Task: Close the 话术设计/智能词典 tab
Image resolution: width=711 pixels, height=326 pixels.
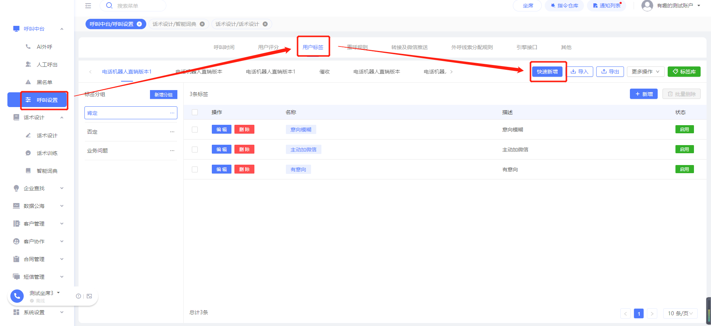Action: pos(202,24)
